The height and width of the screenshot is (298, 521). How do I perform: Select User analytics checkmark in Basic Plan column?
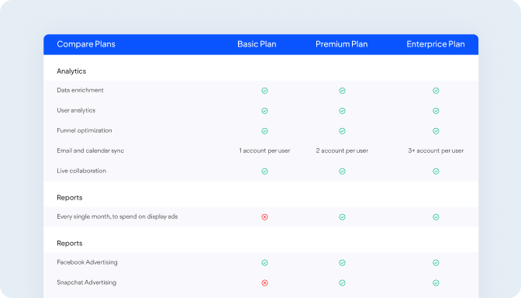264,111
